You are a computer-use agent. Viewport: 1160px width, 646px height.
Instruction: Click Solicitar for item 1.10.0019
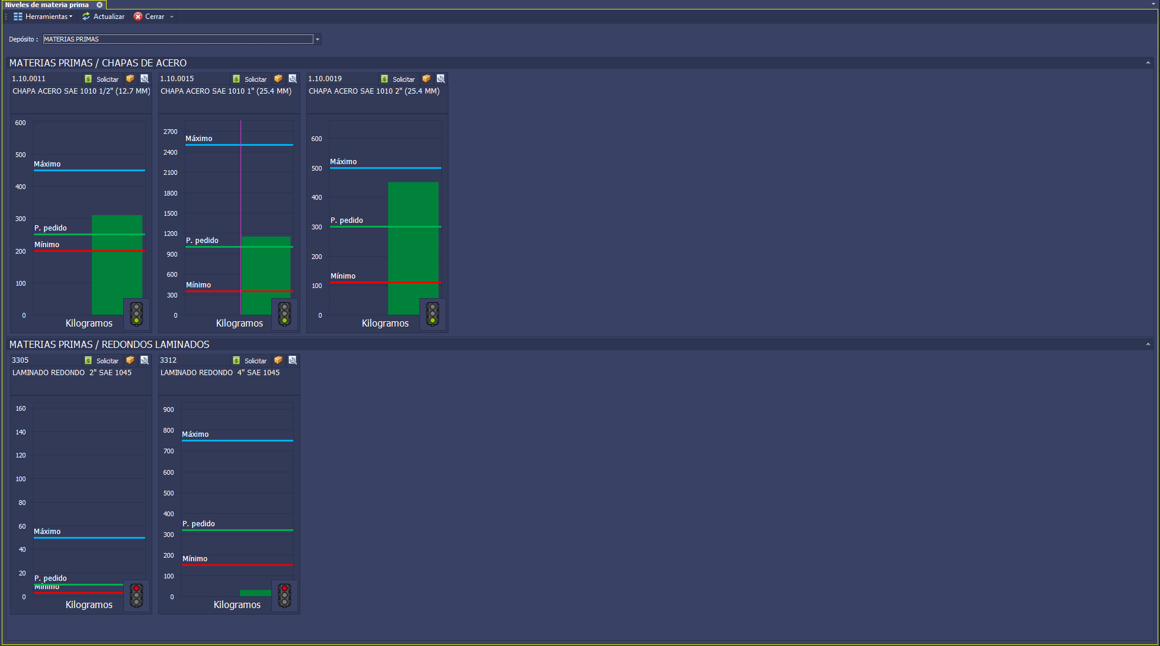(x=398, y=79)
